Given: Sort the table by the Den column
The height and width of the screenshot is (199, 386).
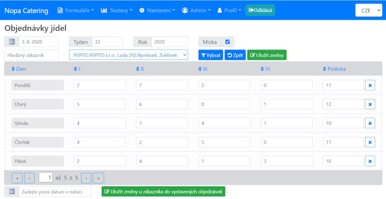Looking at the screenshot, I should click(x=18, y=69).
